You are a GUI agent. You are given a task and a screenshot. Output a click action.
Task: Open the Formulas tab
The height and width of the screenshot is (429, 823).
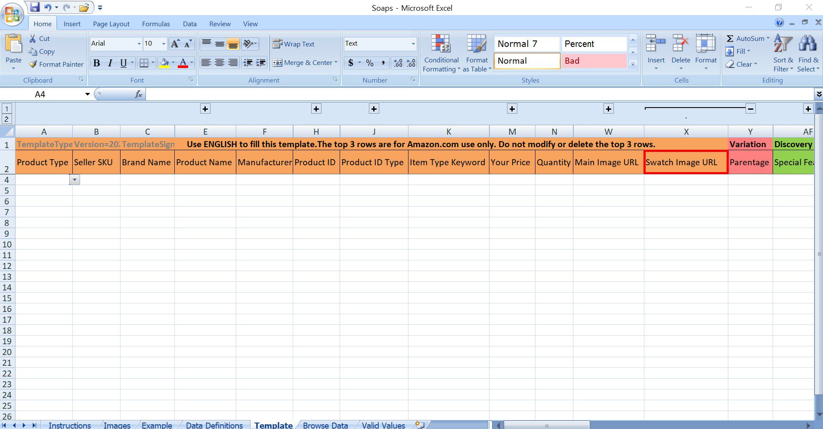click(156, 24)
